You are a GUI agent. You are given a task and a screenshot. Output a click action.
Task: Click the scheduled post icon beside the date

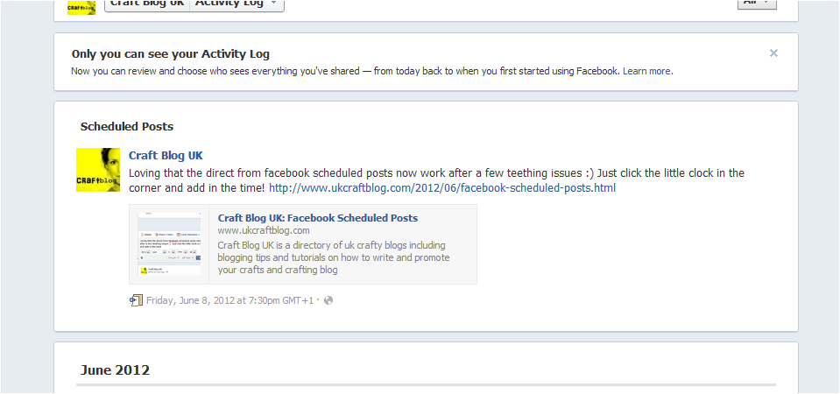pyautogui.click(x=136, y=300)
